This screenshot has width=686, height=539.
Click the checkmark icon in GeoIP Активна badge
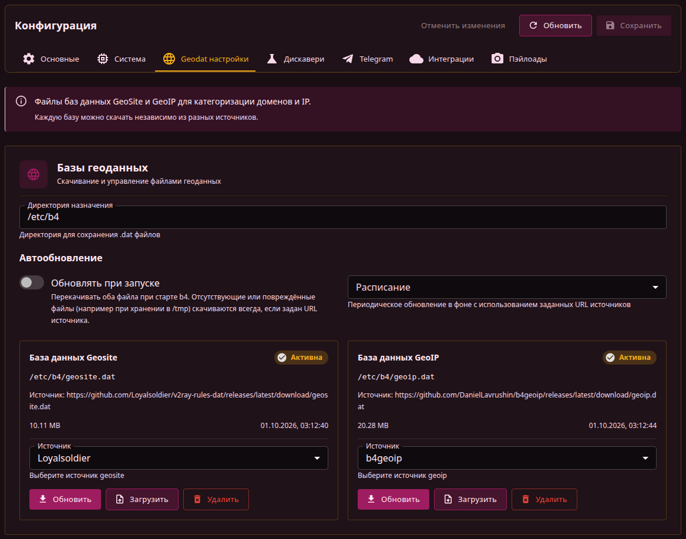(610, 358)
